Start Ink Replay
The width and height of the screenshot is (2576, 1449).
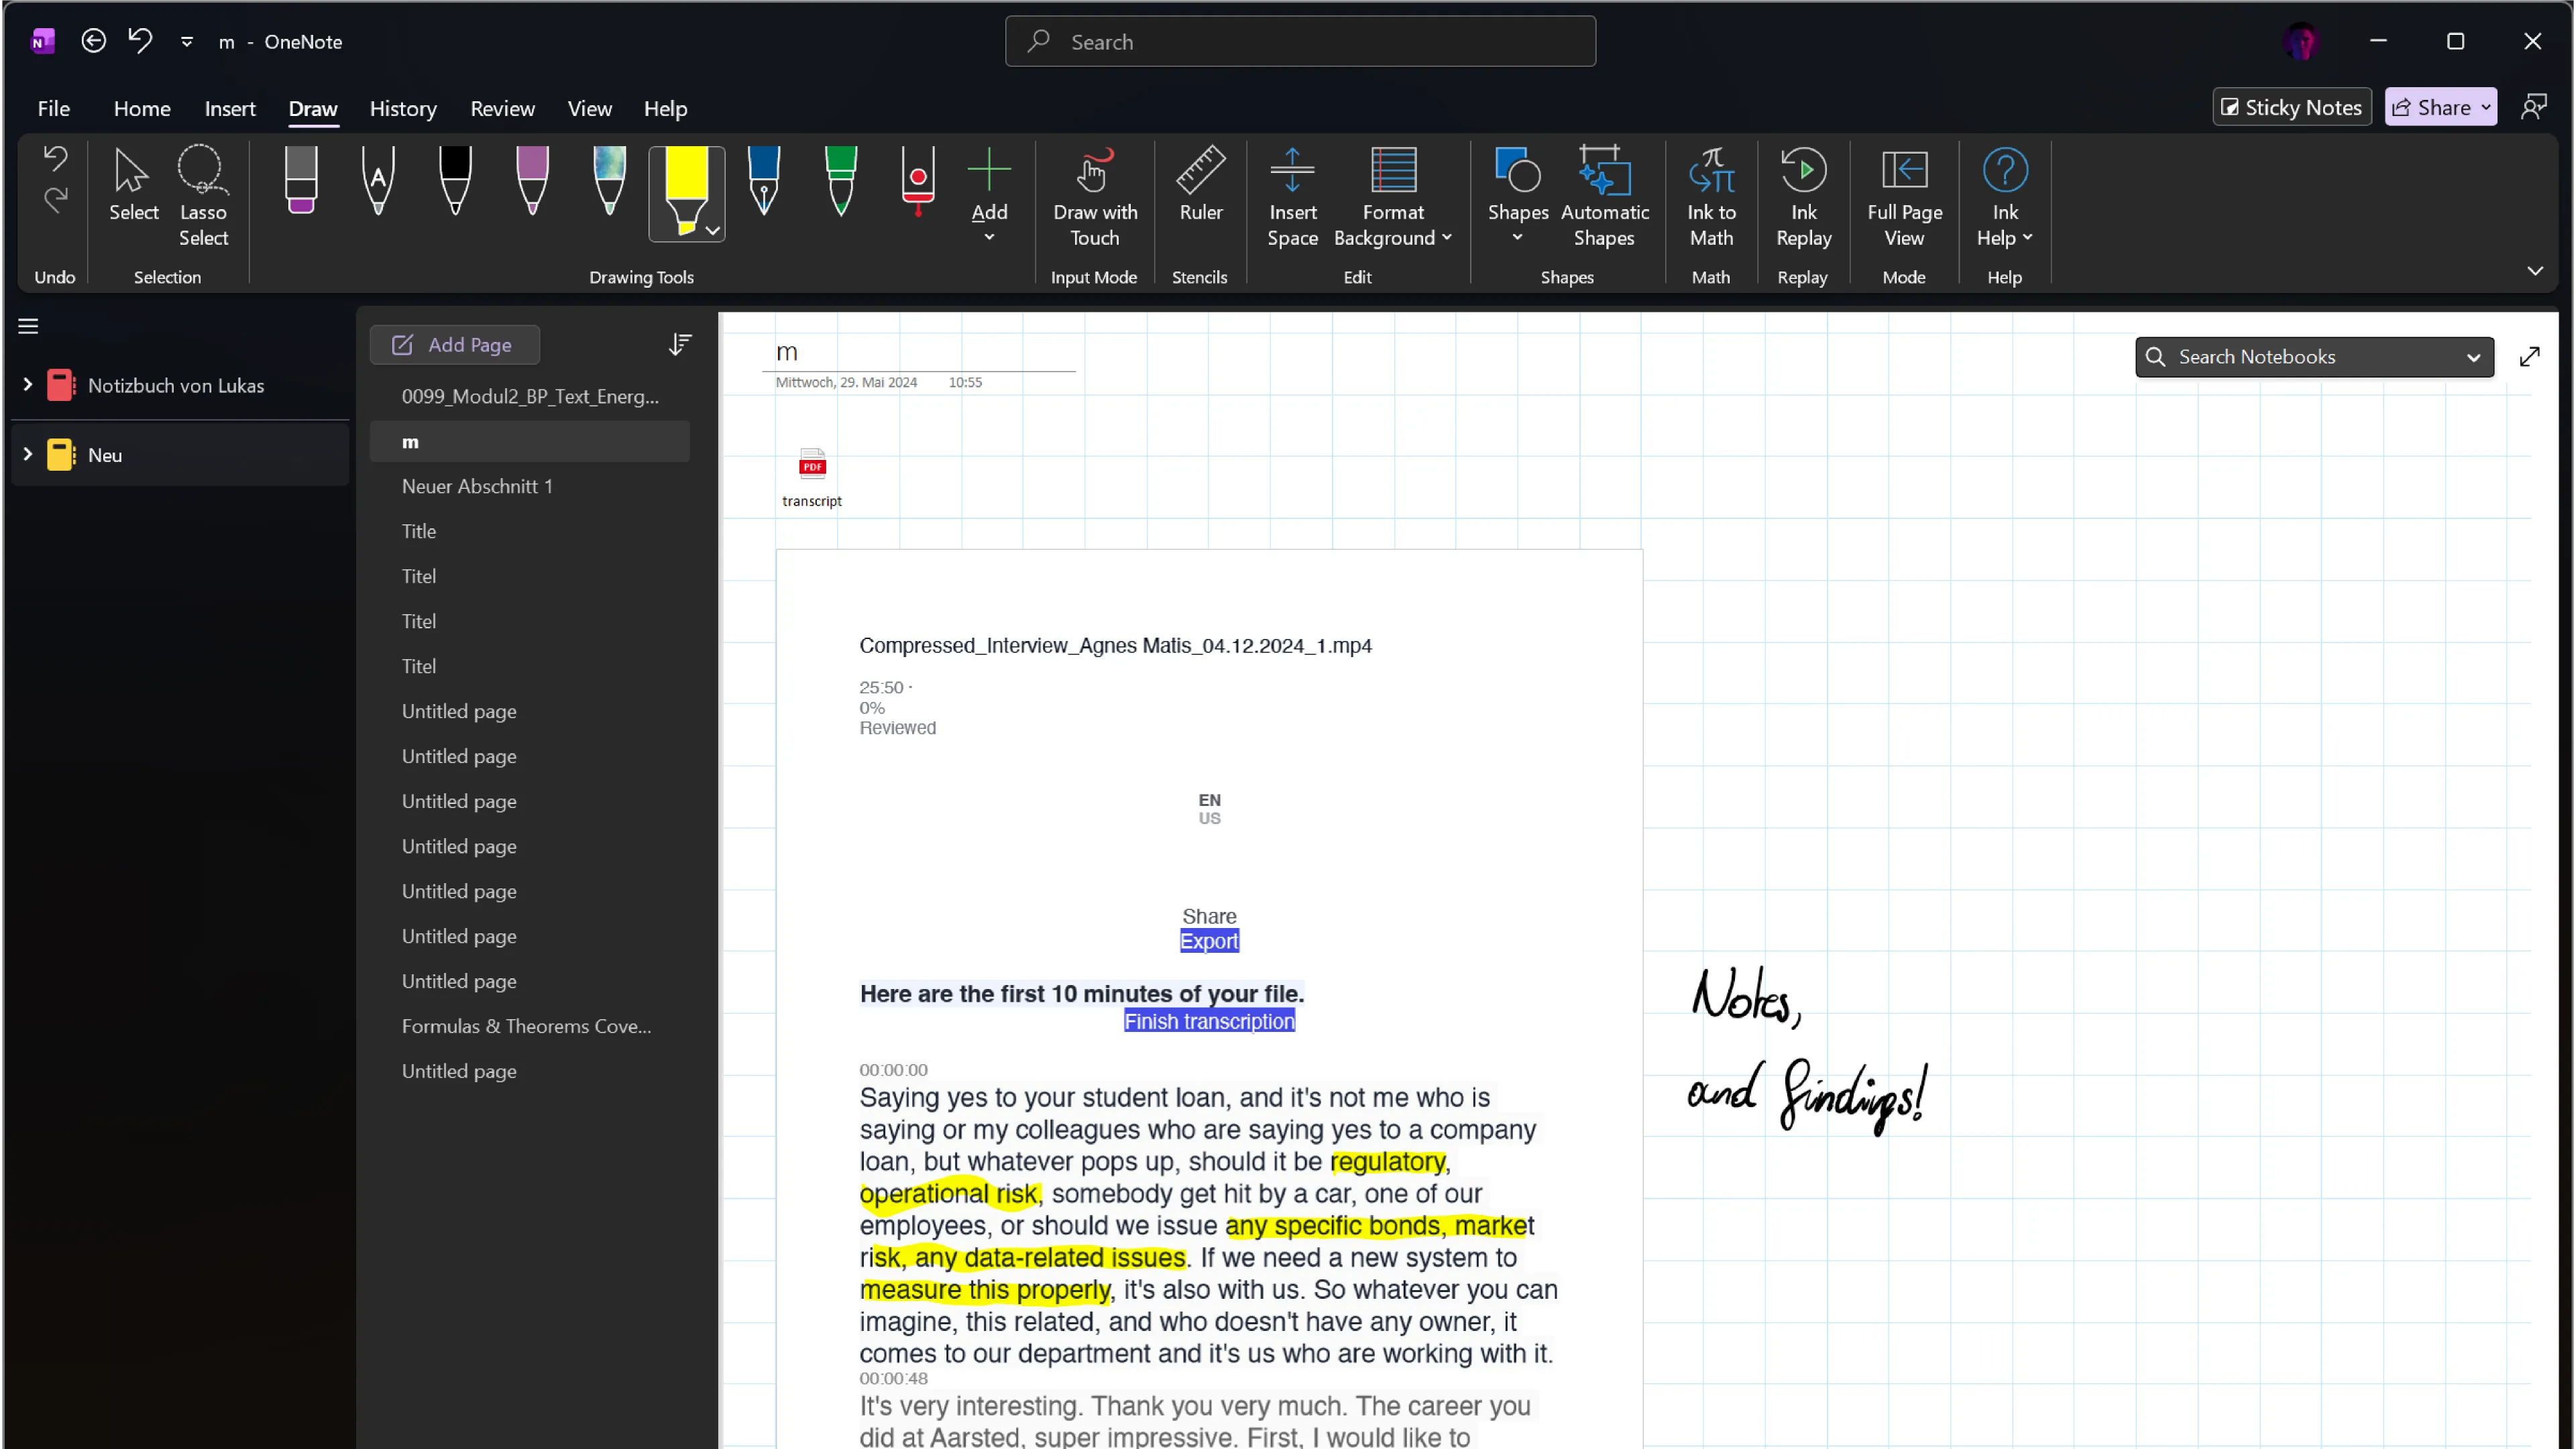click(1803, 196)
